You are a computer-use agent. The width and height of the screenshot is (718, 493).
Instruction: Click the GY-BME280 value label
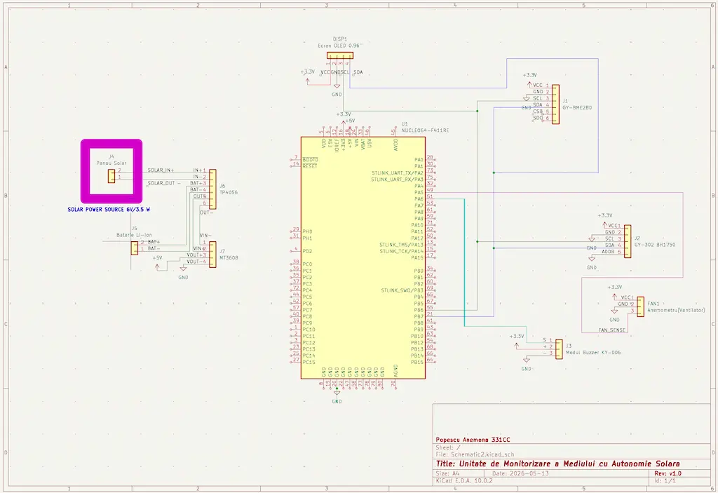coord(577,108)
